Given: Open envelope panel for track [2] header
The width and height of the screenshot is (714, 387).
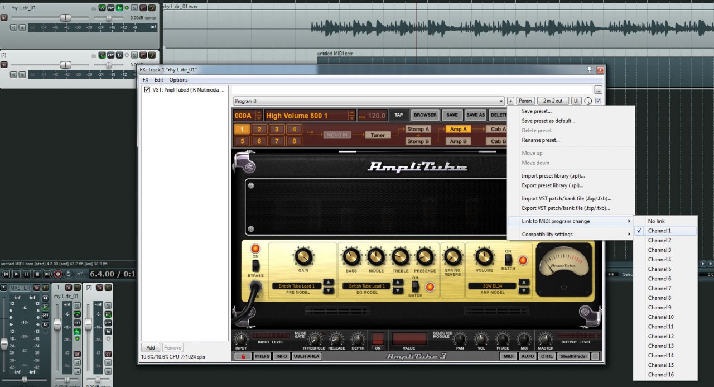Looking at the screenshot, I should (x=110, y=55).
